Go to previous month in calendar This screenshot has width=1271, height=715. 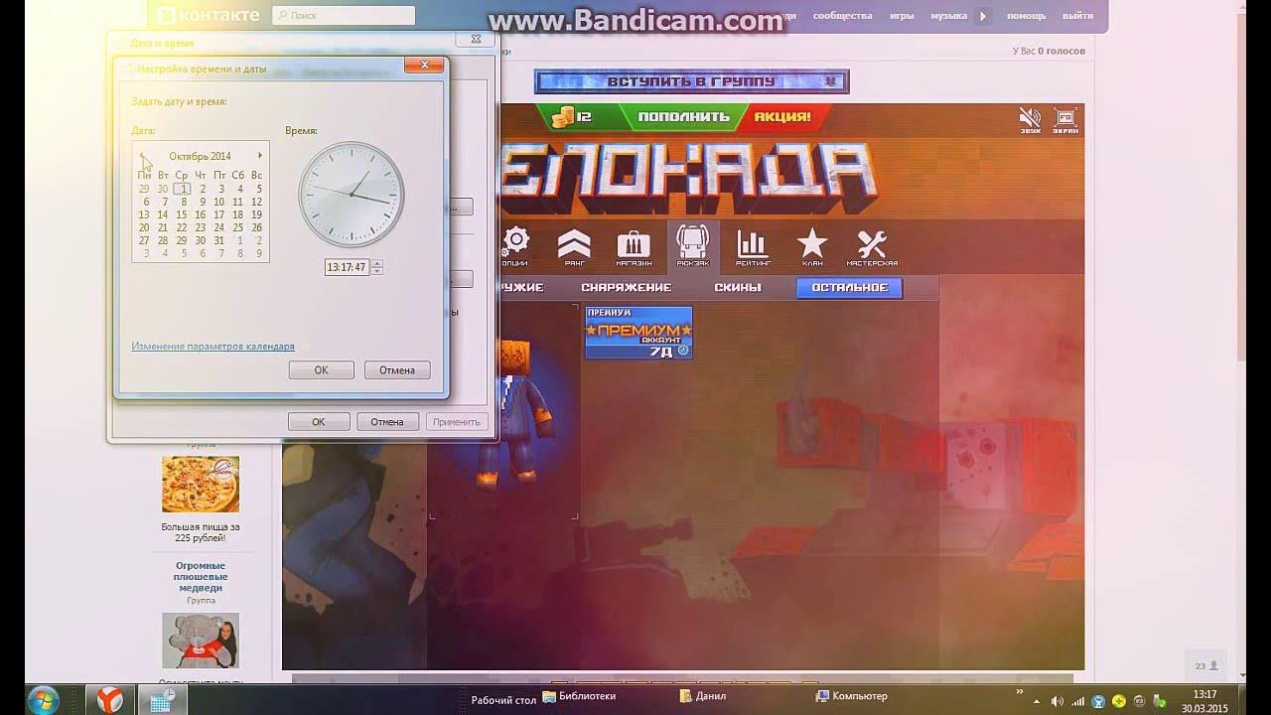pyautogui.click(x=142, y=156)
